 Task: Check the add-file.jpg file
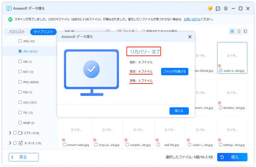[158, 145]
